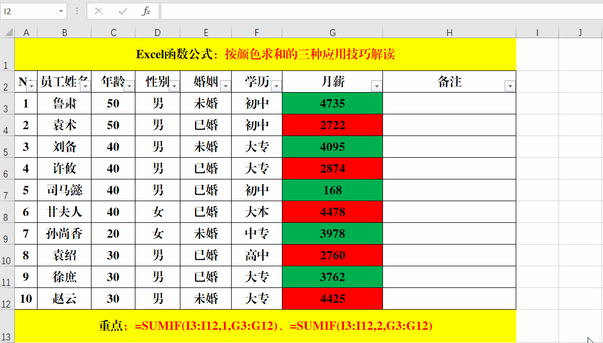Click the Enter checkmark formula bar icon
This screenshot has height=343, width=603.
click(123, 11)
